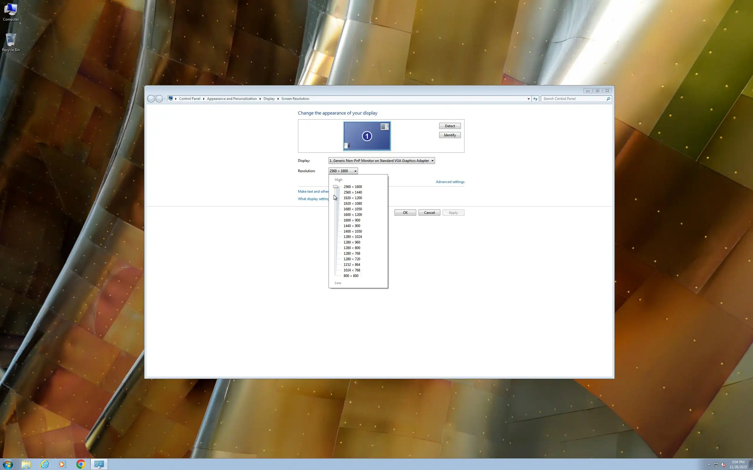753x470 pixels.
Task: Choose 1920 × 1080 from the resolution list
Action: 352,203
